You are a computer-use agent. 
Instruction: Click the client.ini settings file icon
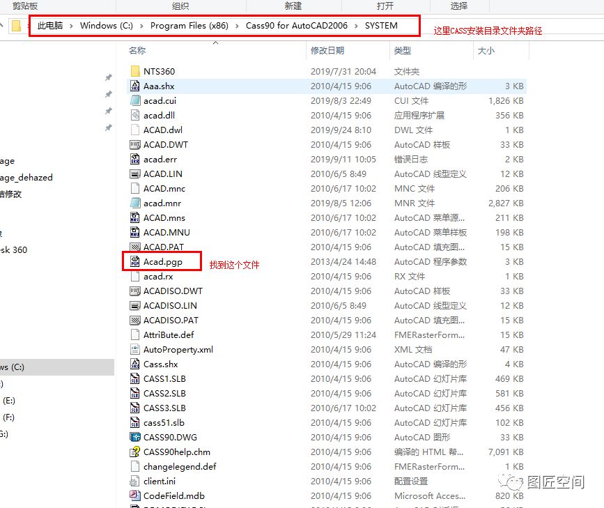point(135,482)
